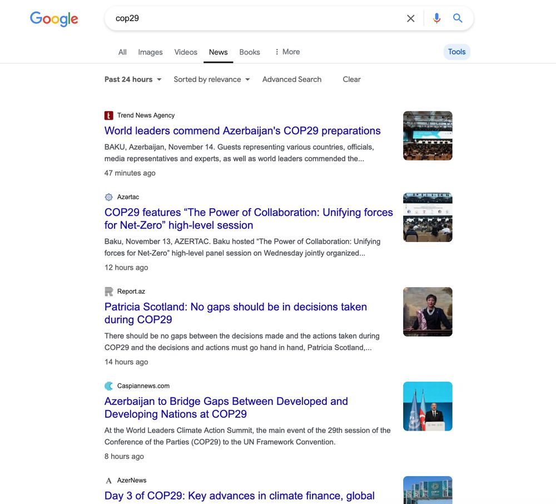Image resolution: width=556 pixels, height=504 pixels.
Task: Switch to the All tab
Action: pyautogui.click(x=122, y=52)
